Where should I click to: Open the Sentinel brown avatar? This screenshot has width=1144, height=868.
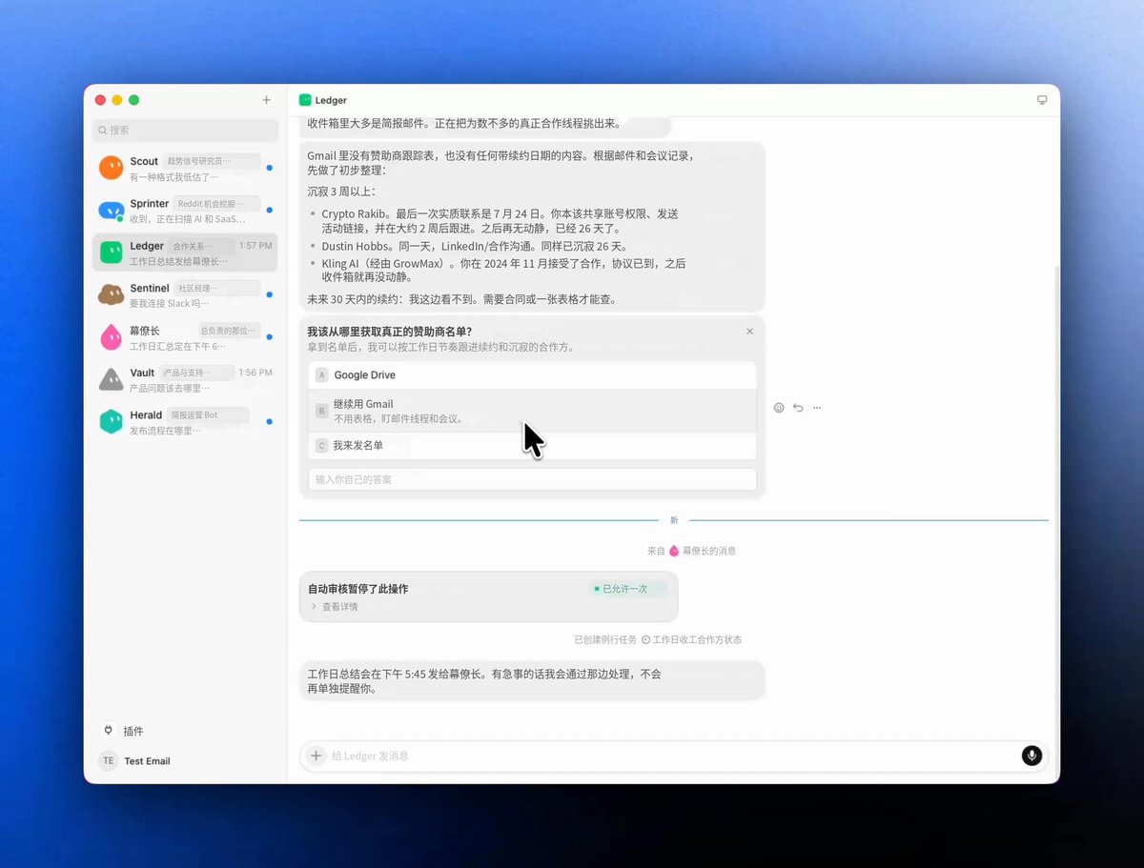point(112,294)
